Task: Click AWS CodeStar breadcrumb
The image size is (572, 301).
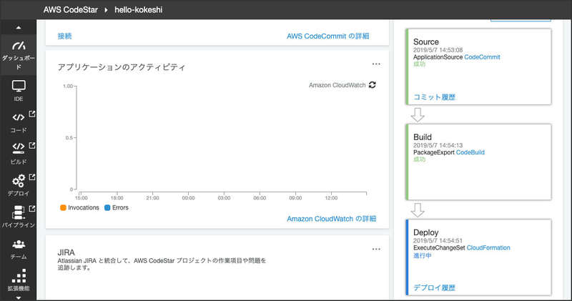Action: (x=70, y=10)
